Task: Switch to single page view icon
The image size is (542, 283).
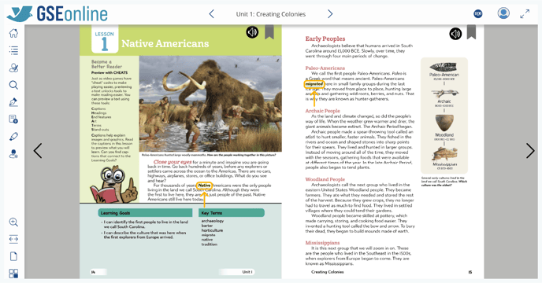Action: point(13,256)
